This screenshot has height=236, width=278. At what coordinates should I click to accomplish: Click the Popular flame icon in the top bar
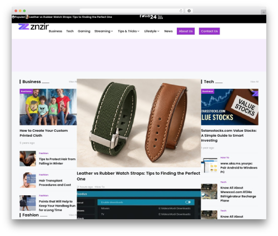(x=13, y=17)
